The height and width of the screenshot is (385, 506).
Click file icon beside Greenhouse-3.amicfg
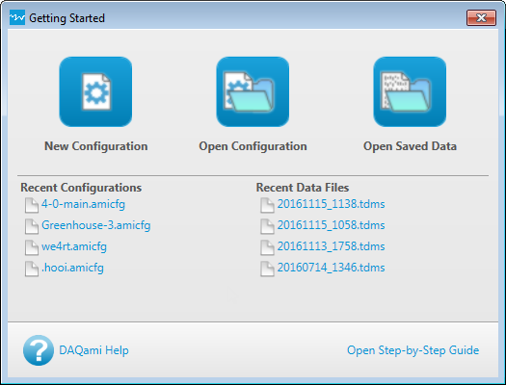(x=32, y=226)
